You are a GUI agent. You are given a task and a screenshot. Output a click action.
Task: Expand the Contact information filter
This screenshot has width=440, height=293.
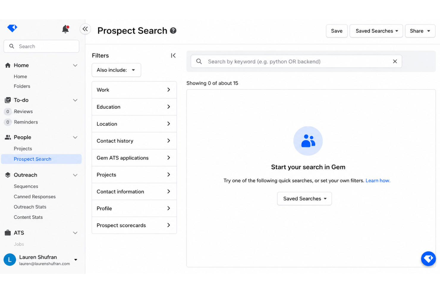coord(134,191)
